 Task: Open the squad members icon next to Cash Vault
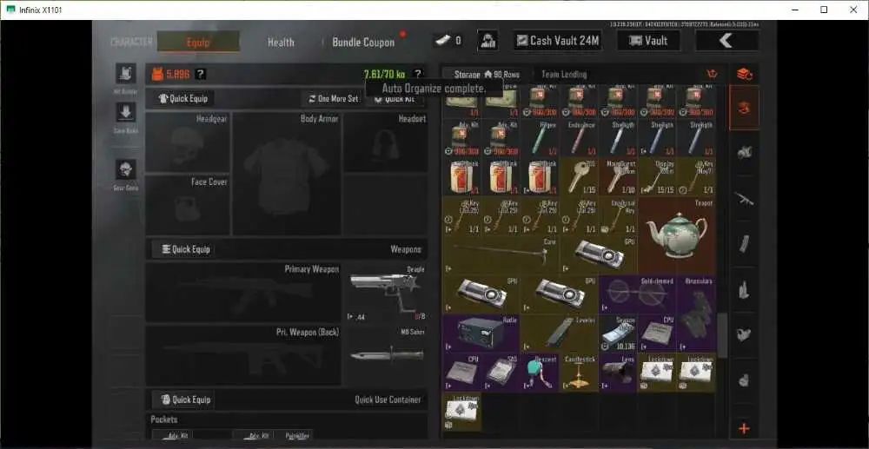[x=488, y=41]
